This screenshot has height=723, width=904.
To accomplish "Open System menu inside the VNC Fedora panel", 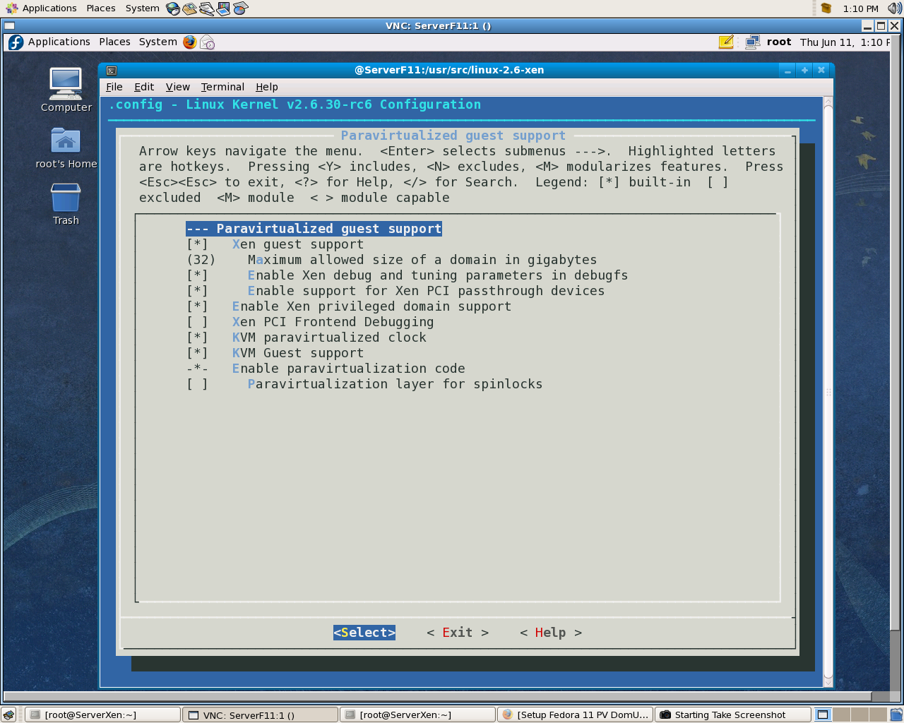I will click(x=158, y=42).
